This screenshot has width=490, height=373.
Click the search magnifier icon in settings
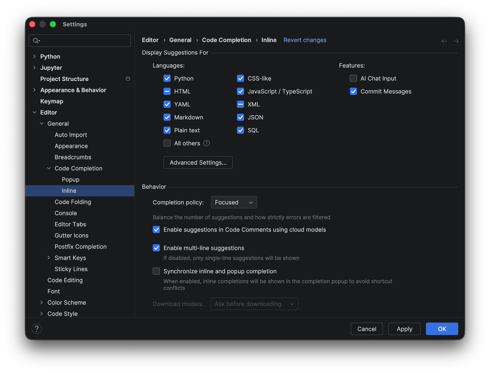point(36,41)
